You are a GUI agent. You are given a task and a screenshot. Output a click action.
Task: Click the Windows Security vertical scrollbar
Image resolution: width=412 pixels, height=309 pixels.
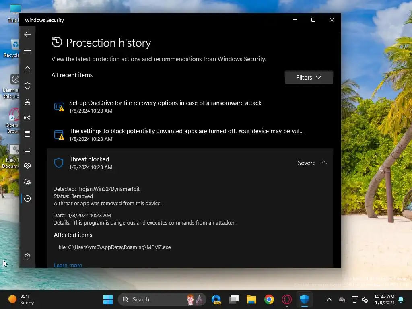coord(340,87)
